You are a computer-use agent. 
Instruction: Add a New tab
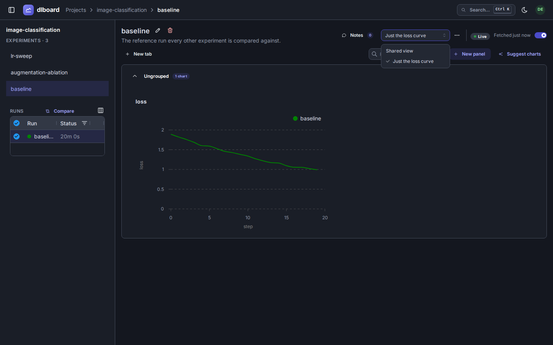139,54
